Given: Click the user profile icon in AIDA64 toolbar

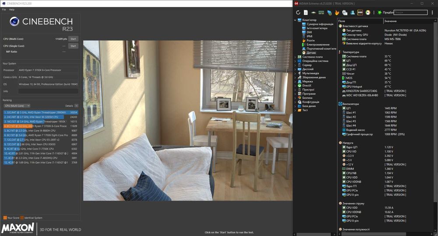Looking at the screenshot, I should (x=353, y=13).
